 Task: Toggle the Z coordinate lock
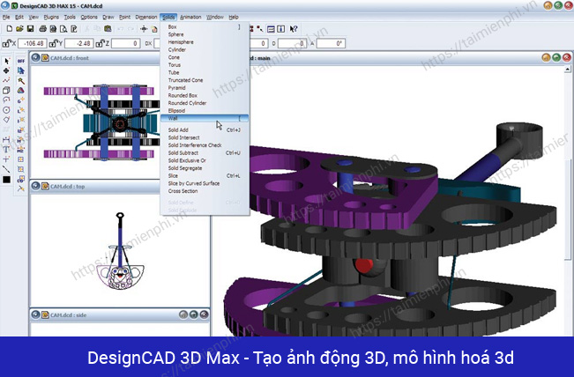coord(101,43)
